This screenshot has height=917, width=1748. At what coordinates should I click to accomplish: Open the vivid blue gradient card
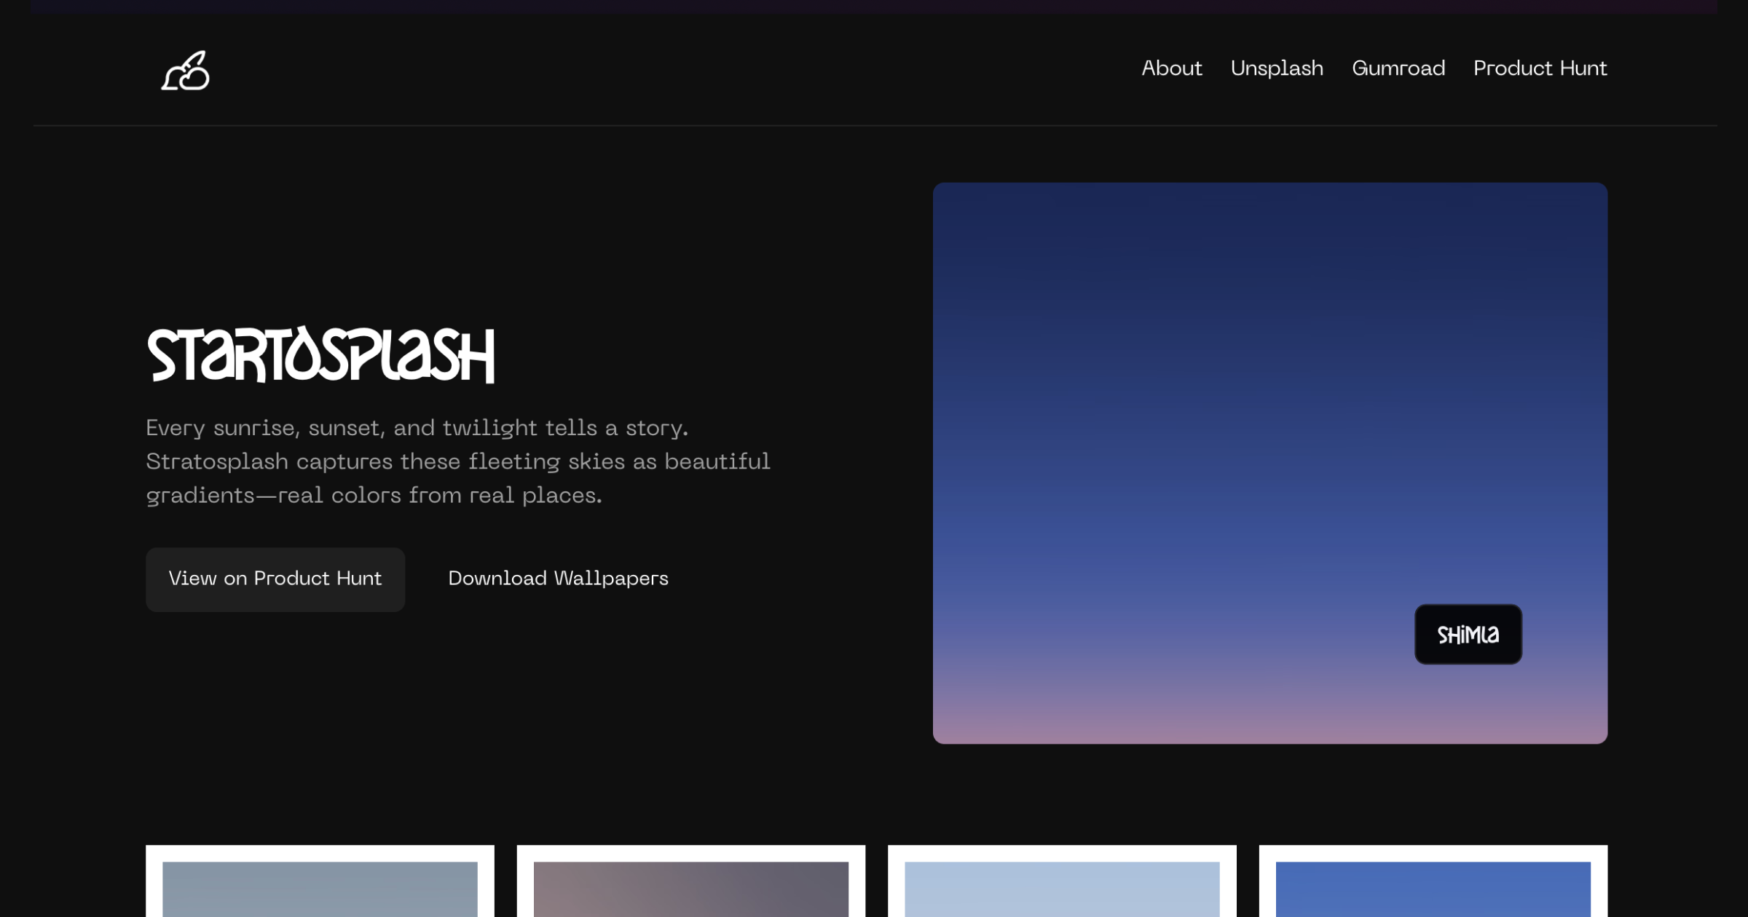click(x=1433, y=888)
